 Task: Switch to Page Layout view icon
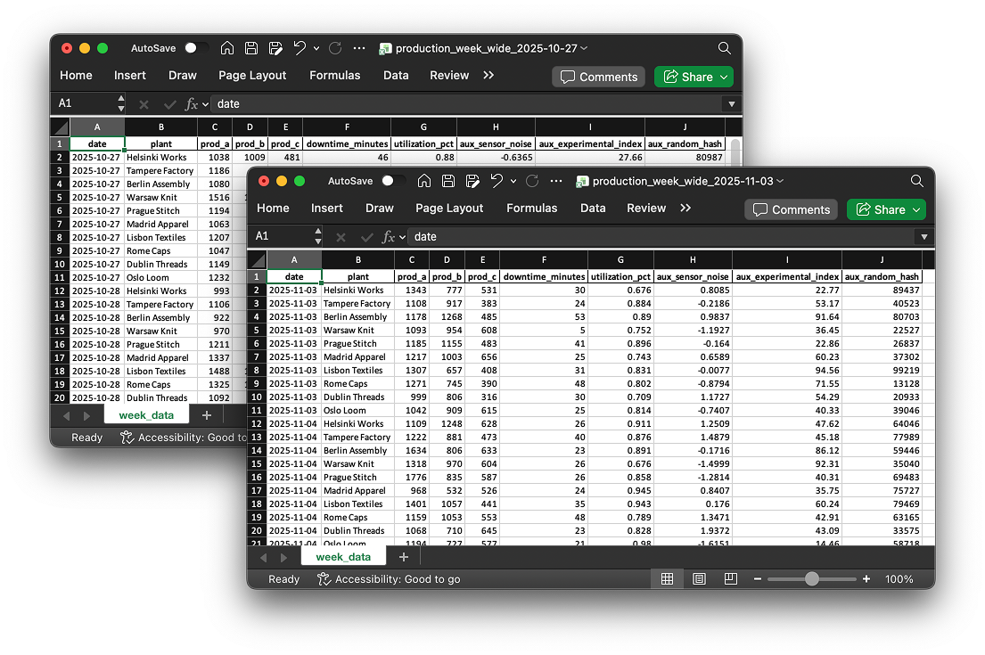tap(699, 578)
